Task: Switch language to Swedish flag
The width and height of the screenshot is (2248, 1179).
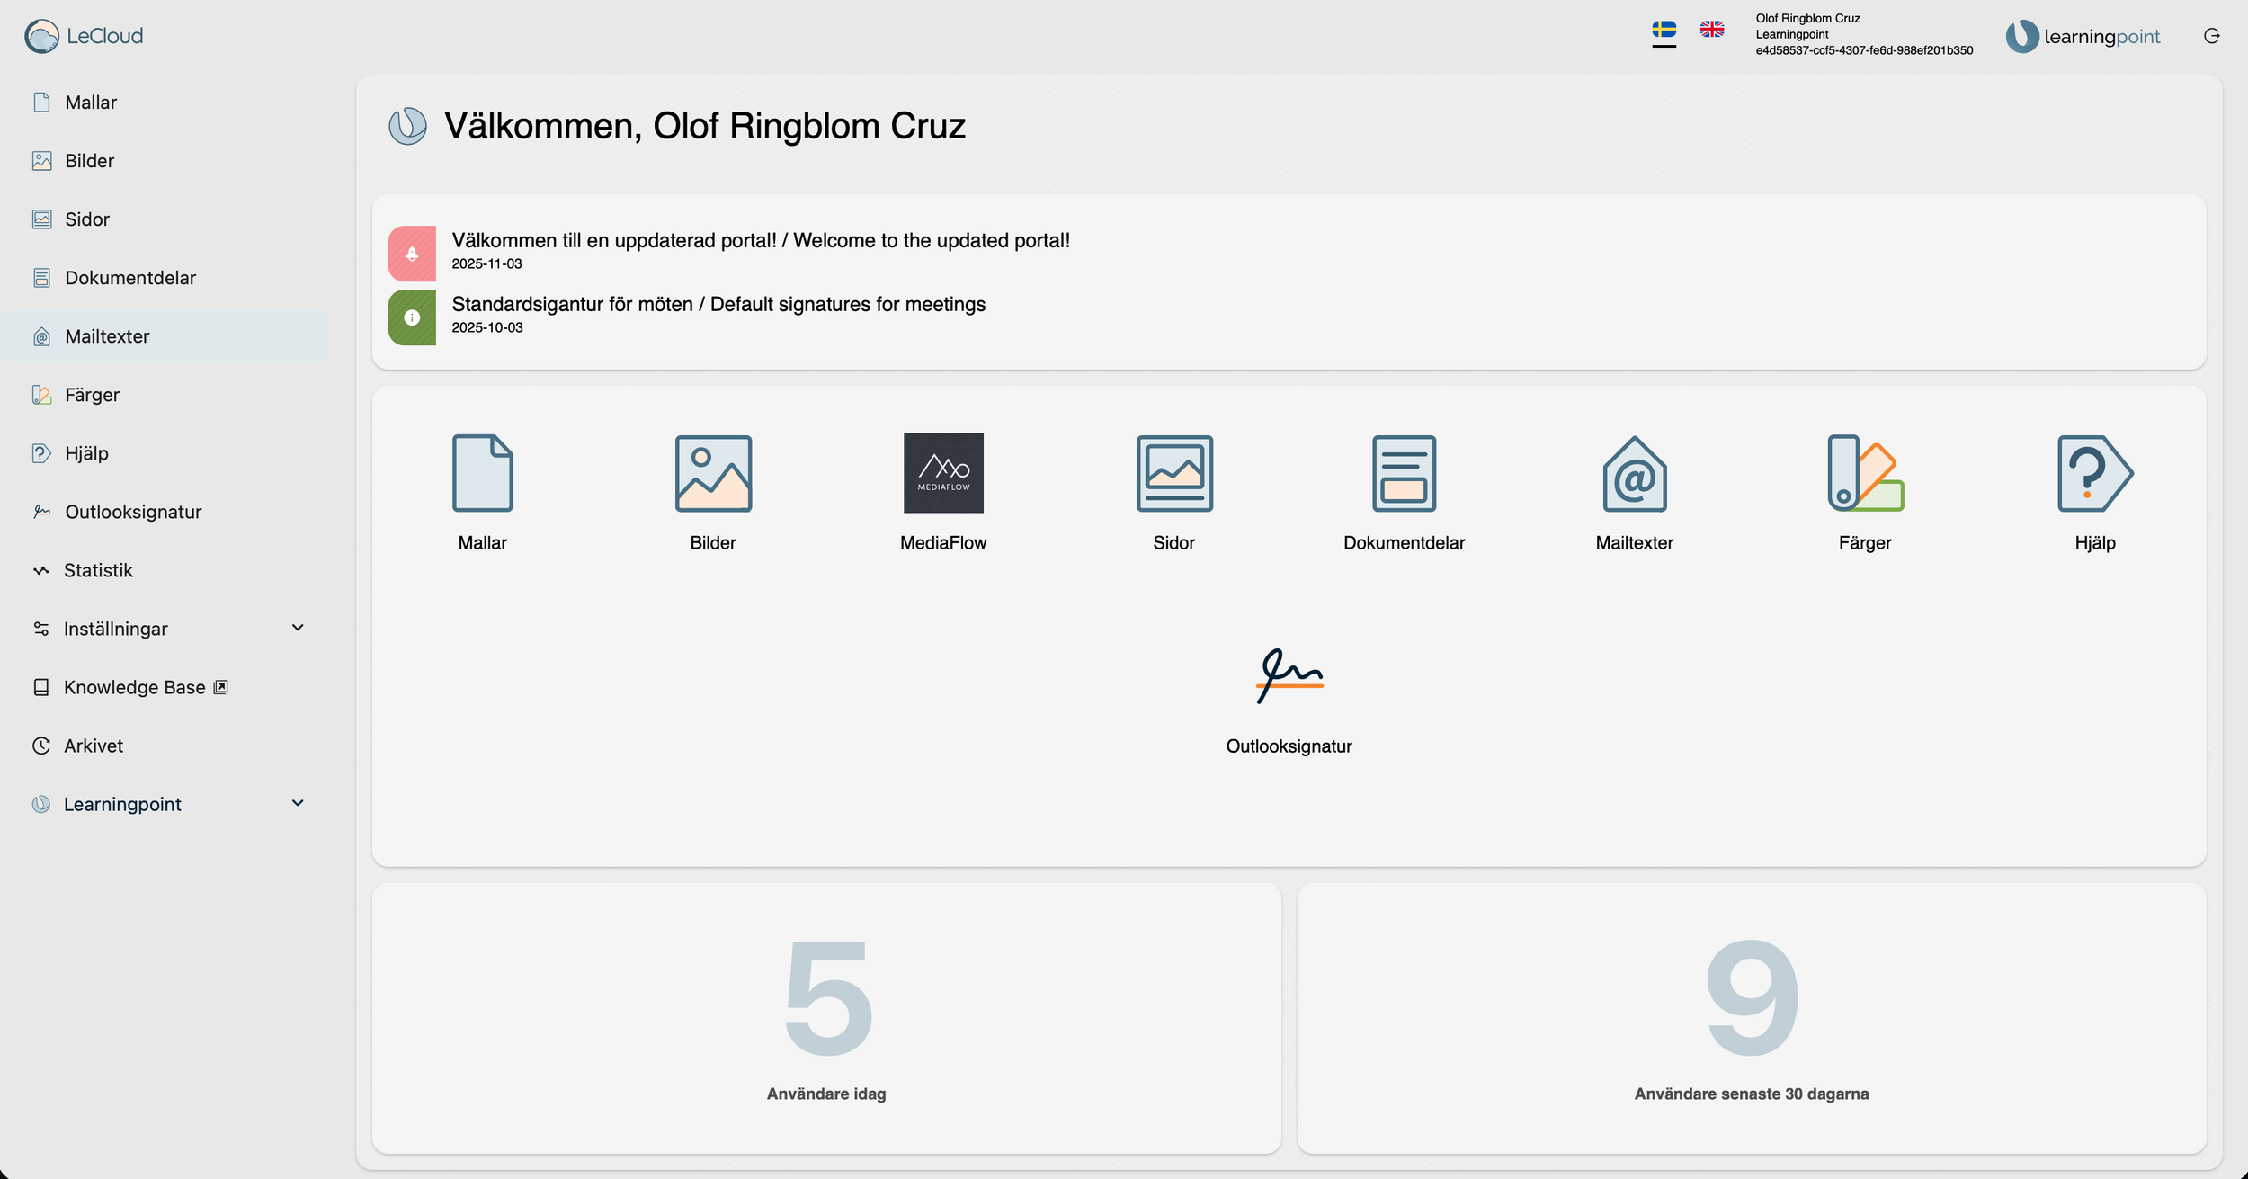Action: [1664, 30]
